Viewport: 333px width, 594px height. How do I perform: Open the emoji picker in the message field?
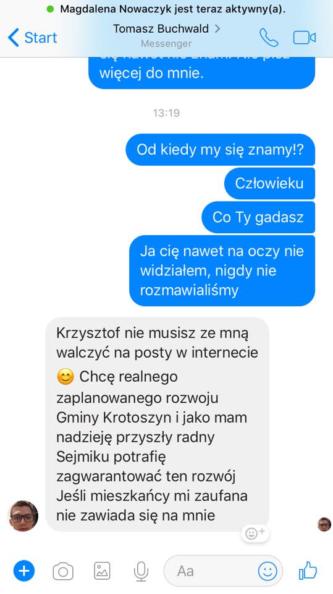(x=268, y=571)
